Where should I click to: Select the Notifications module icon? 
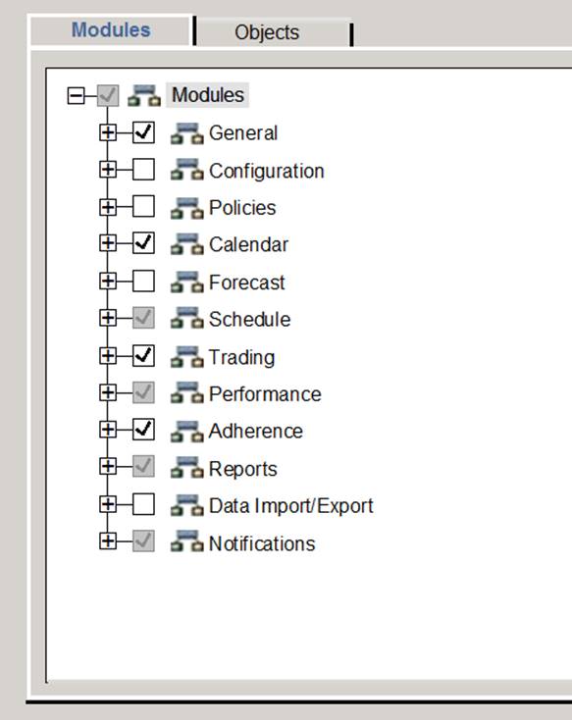pyautogui.click(x=187, y=542)
